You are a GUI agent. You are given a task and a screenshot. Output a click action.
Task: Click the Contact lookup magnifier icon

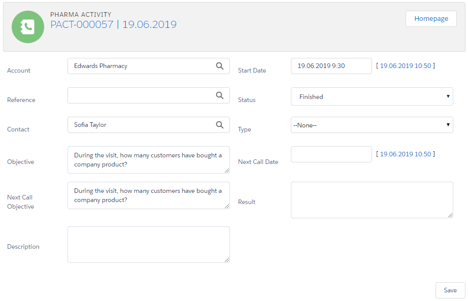coord(219,125)
